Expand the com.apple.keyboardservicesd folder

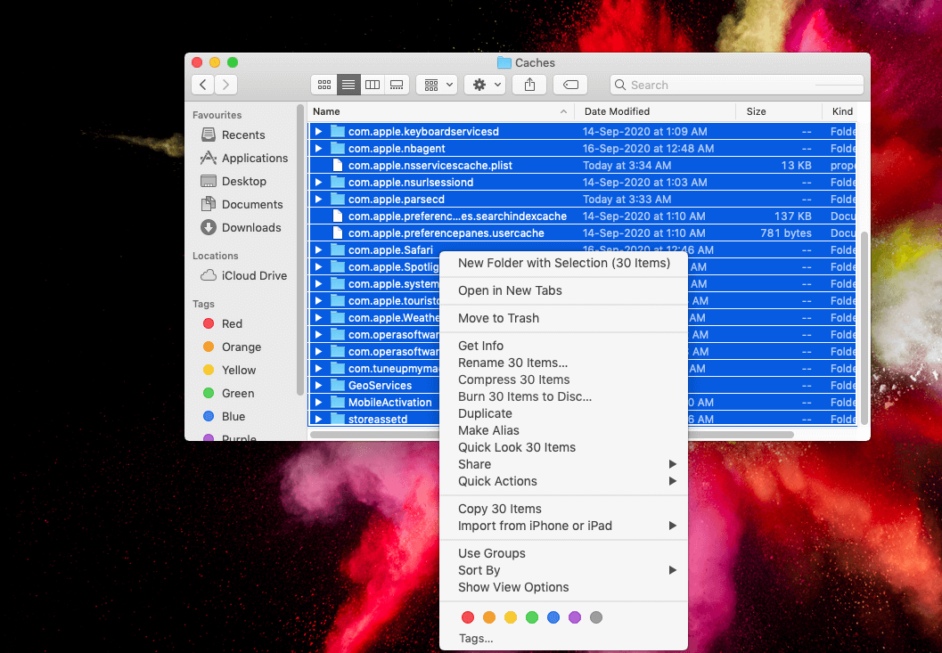[318, 132]
